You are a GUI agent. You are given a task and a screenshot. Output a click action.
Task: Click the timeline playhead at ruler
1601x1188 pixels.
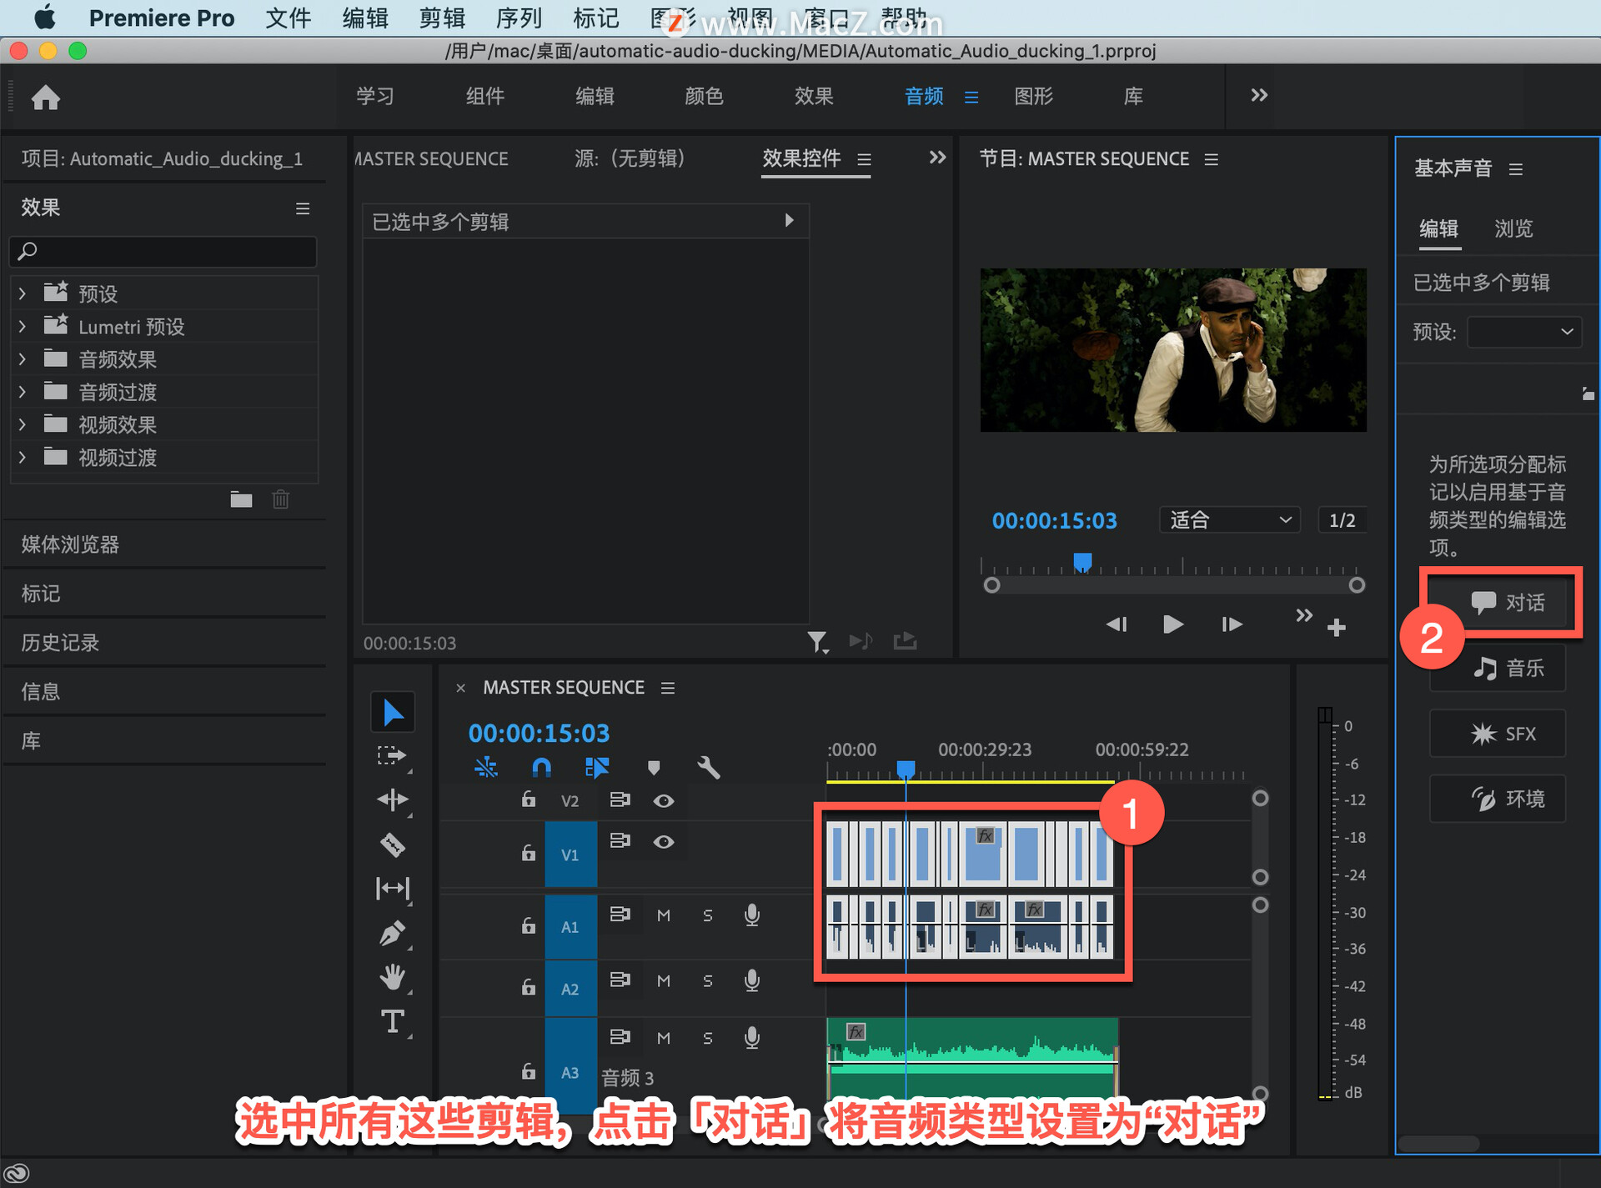click(x=906, y=768)
